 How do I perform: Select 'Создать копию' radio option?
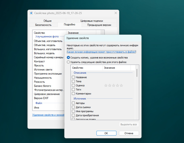tap(68, 58)
